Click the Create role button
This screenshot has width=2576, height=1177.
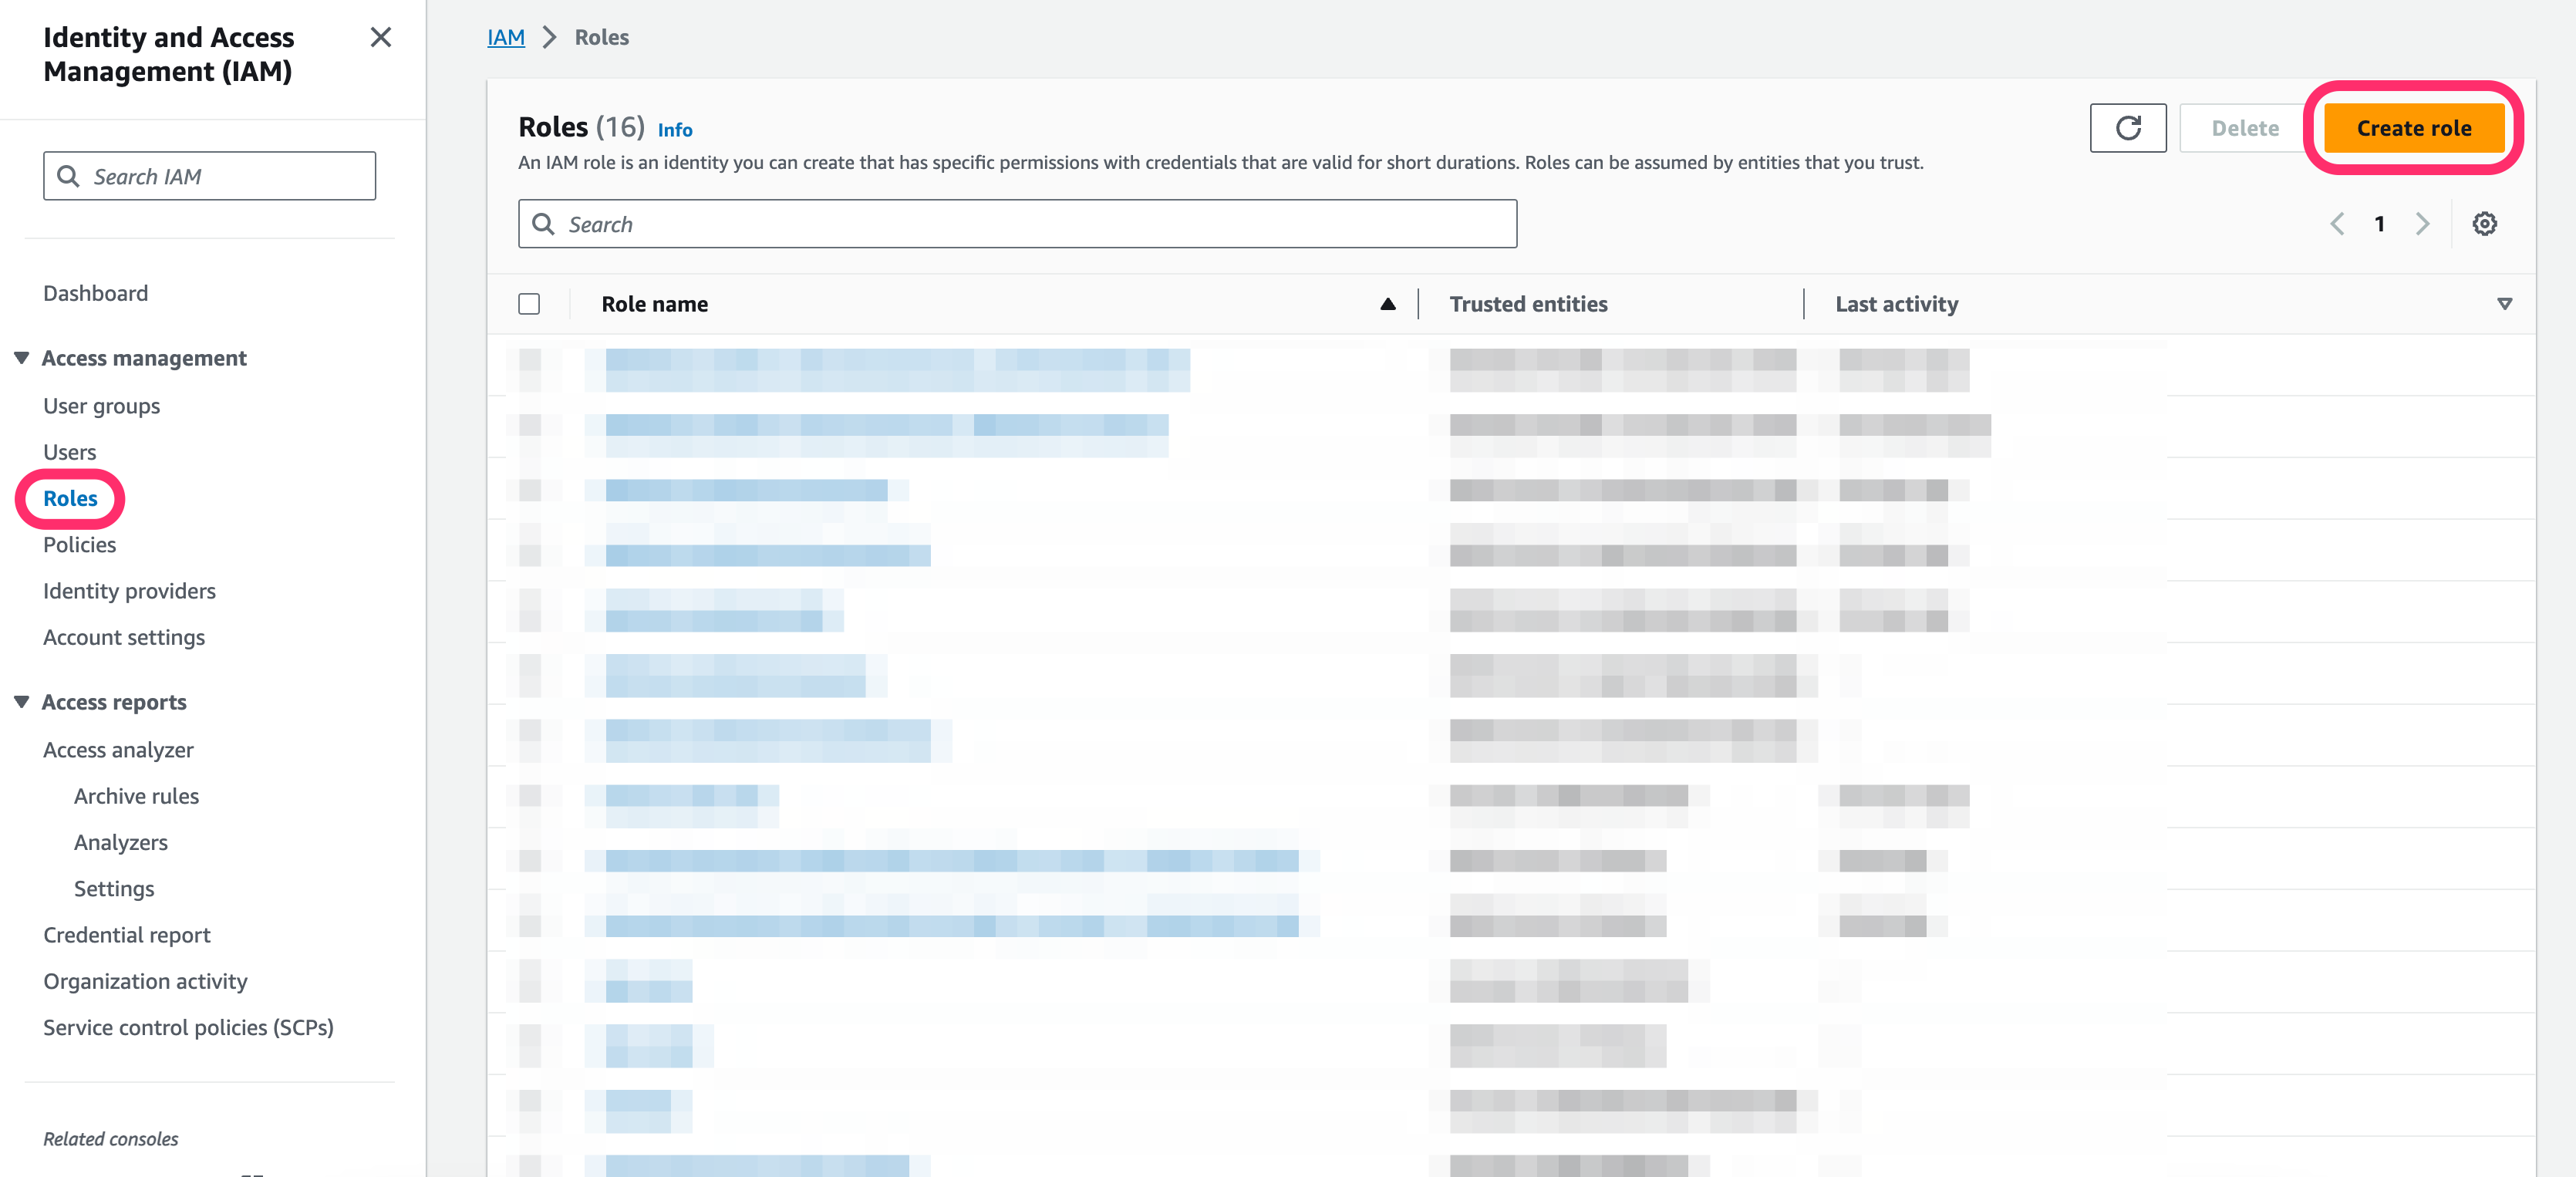[x=2413, y=128]
